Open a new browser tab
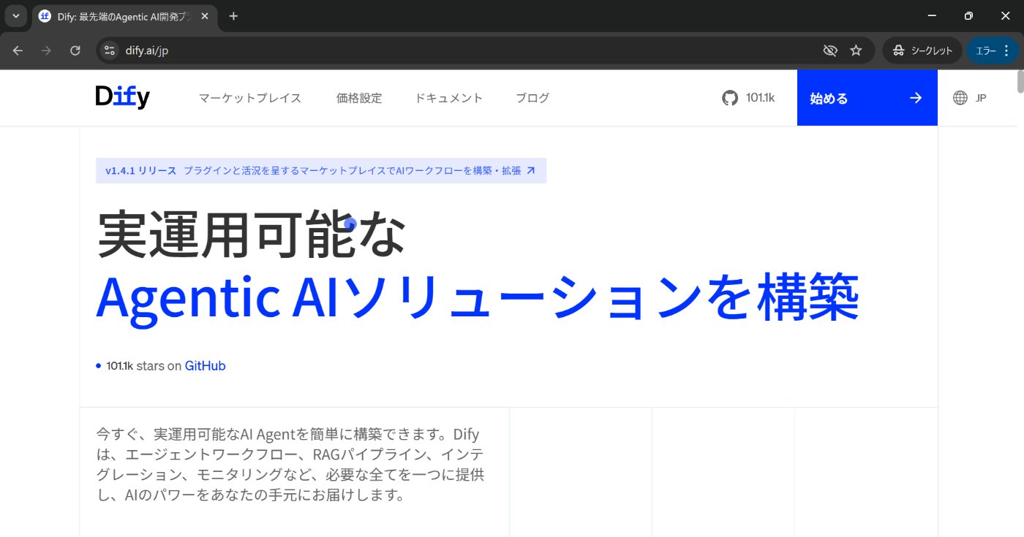Screen dimensions: 1024x537 pyautogui.click(x=233, y=16)
